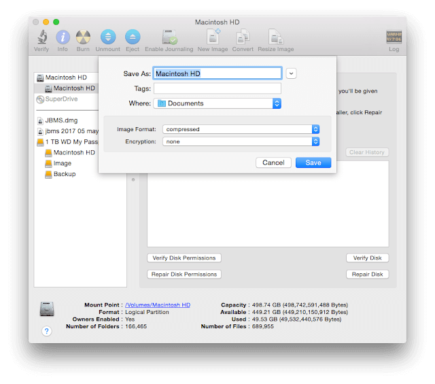
Task: Click Number of Files value 689,955
Action: point(263,326)
